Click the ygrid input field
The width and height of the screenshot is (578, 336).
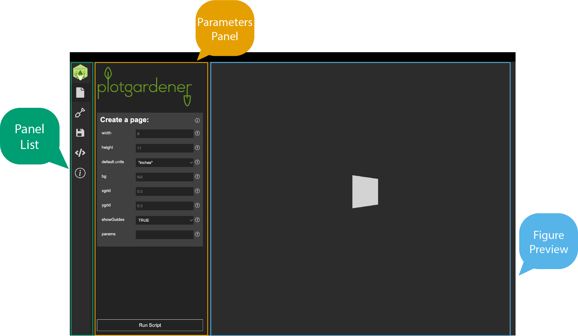(165, 206)
